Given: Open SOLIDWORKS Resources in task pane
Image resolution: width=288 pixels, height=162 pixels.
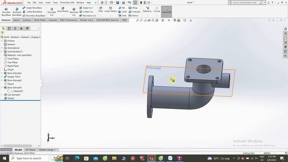Looking at the screenshot, I should tap(285, 29).
